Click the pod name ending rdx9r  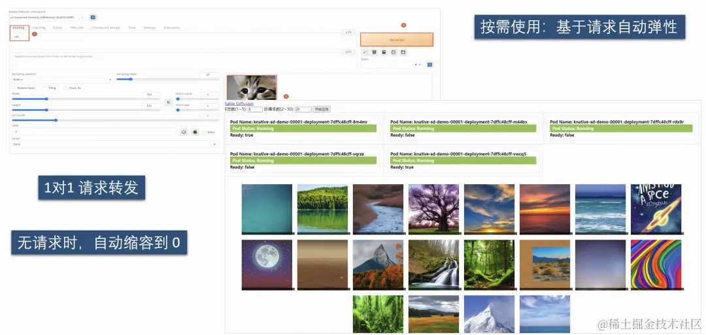617,122
